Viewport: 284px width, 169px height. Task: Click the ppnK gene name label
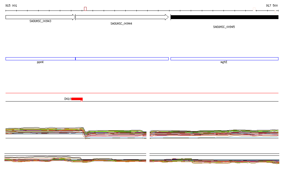pyautogui.click(x=40, y=62)
